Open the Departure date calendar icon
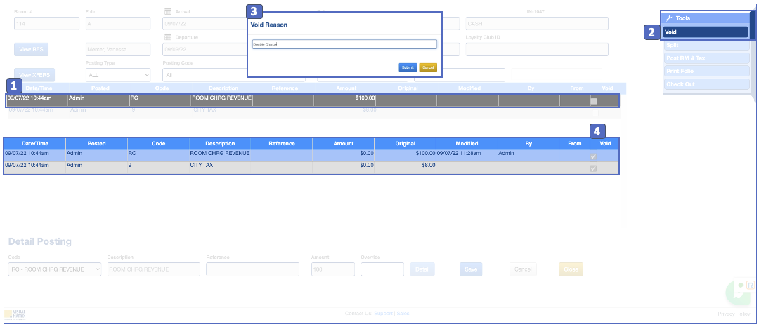759x327 pixels. [168, 37]
